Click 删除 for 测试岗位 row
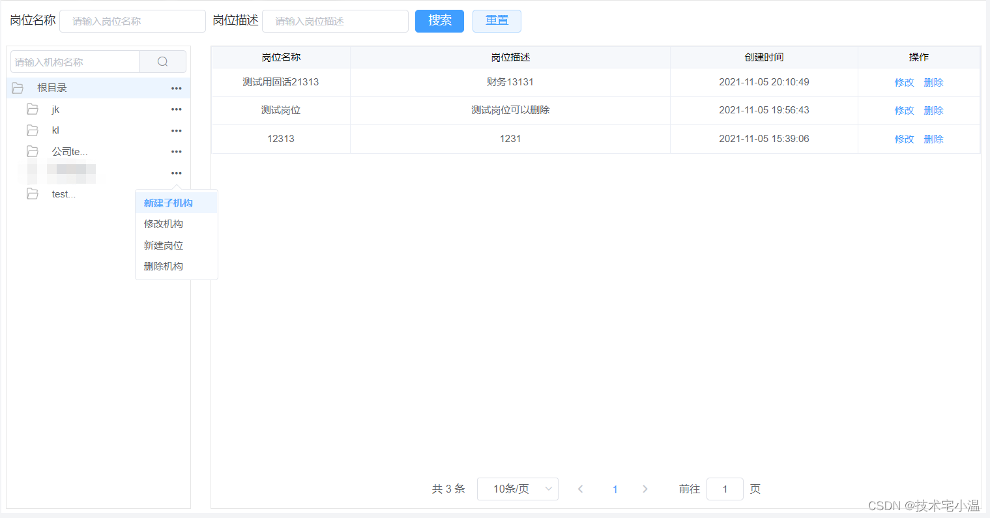990x518 pixels. click(x=933, y=111)
